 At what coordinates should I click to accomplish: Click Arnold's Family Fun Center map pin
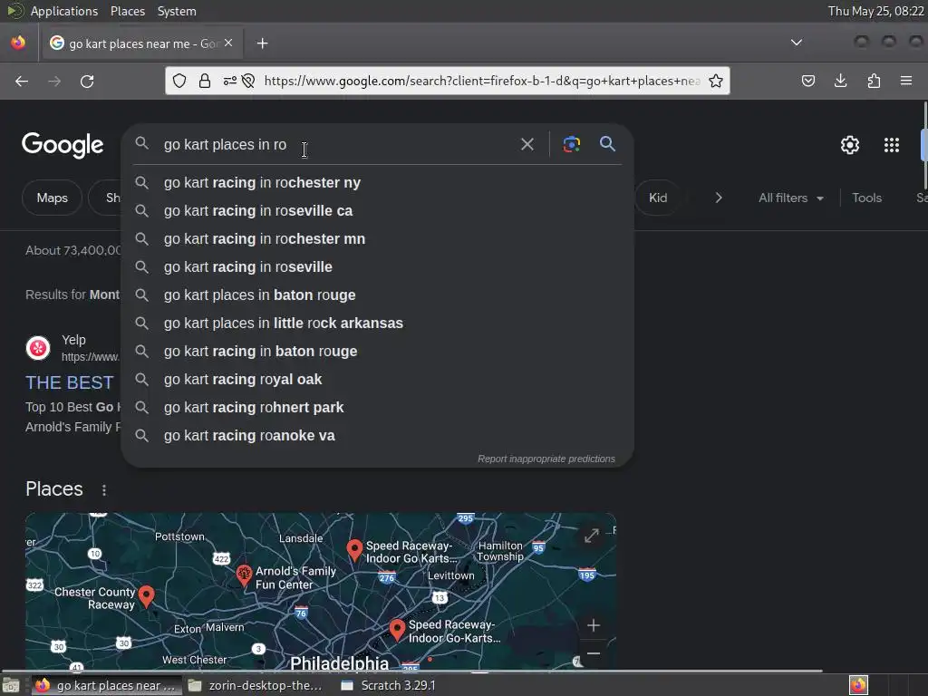[244, 575]
